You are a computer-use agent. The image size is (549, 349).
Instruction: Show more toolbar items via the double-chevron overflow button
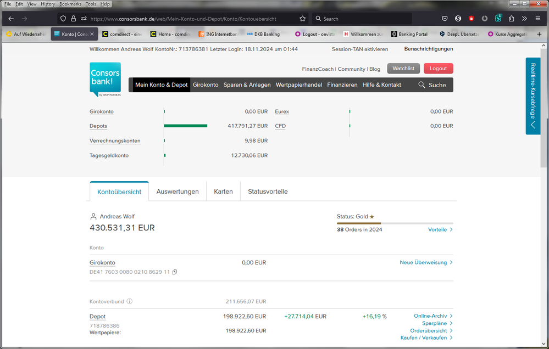click(524, 19)
